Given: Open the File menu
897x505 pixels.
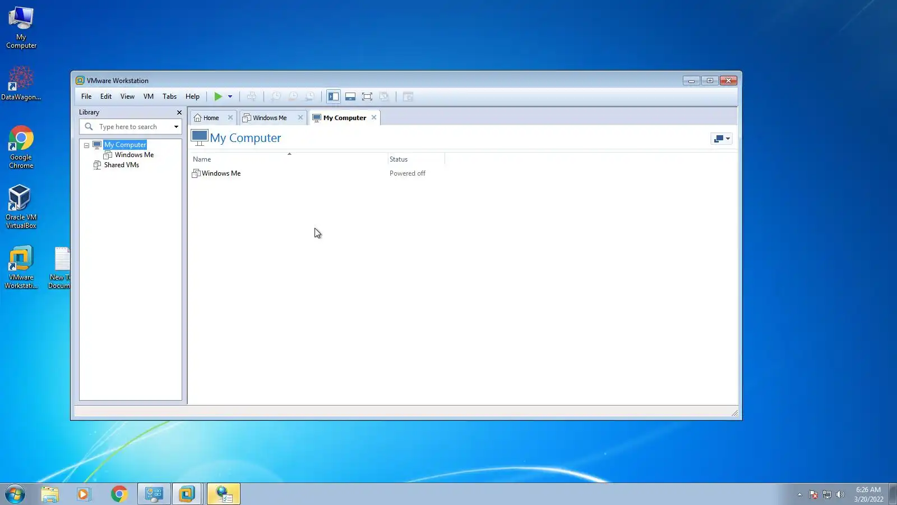Looking at the screenshot, I should tap(86, 97).
